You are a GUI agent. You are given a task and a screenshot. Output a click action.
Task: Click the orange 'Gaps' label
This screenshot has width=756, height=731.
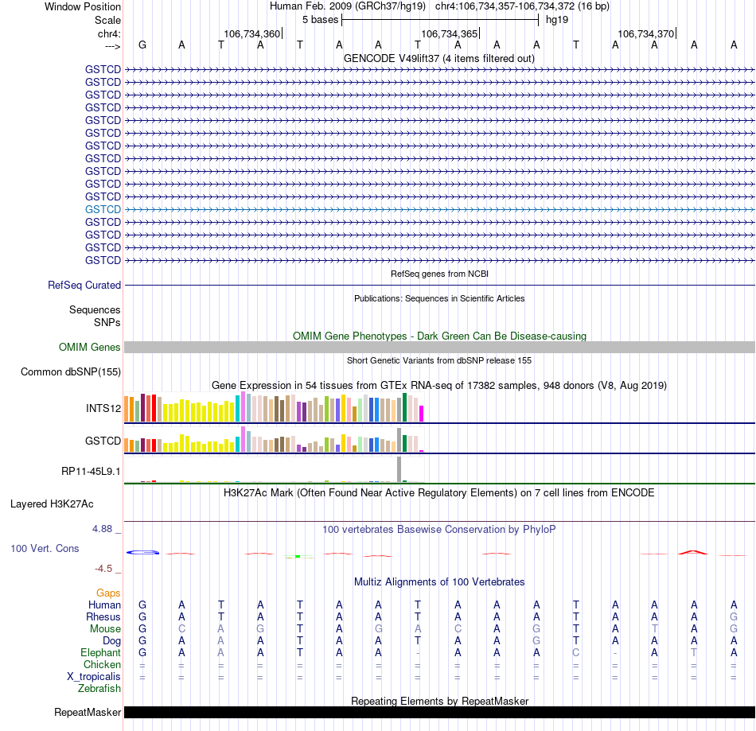(108, 593)
